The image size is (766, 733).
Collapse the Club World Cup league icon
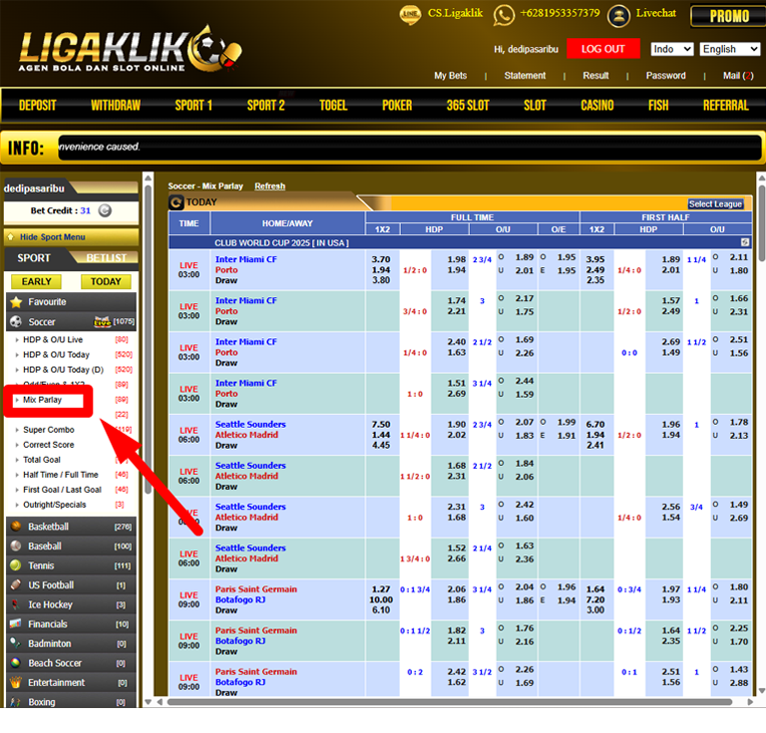(x=744, y=242)
